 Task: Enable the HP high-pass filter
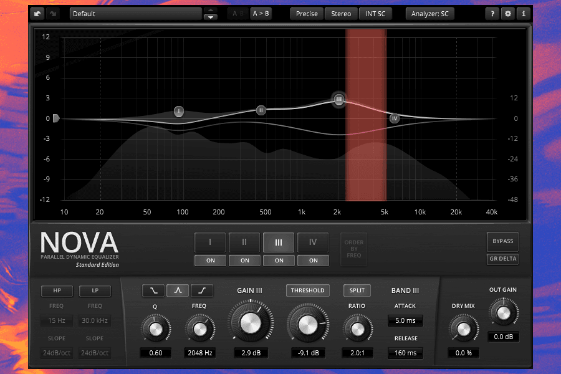coord(57,290)
